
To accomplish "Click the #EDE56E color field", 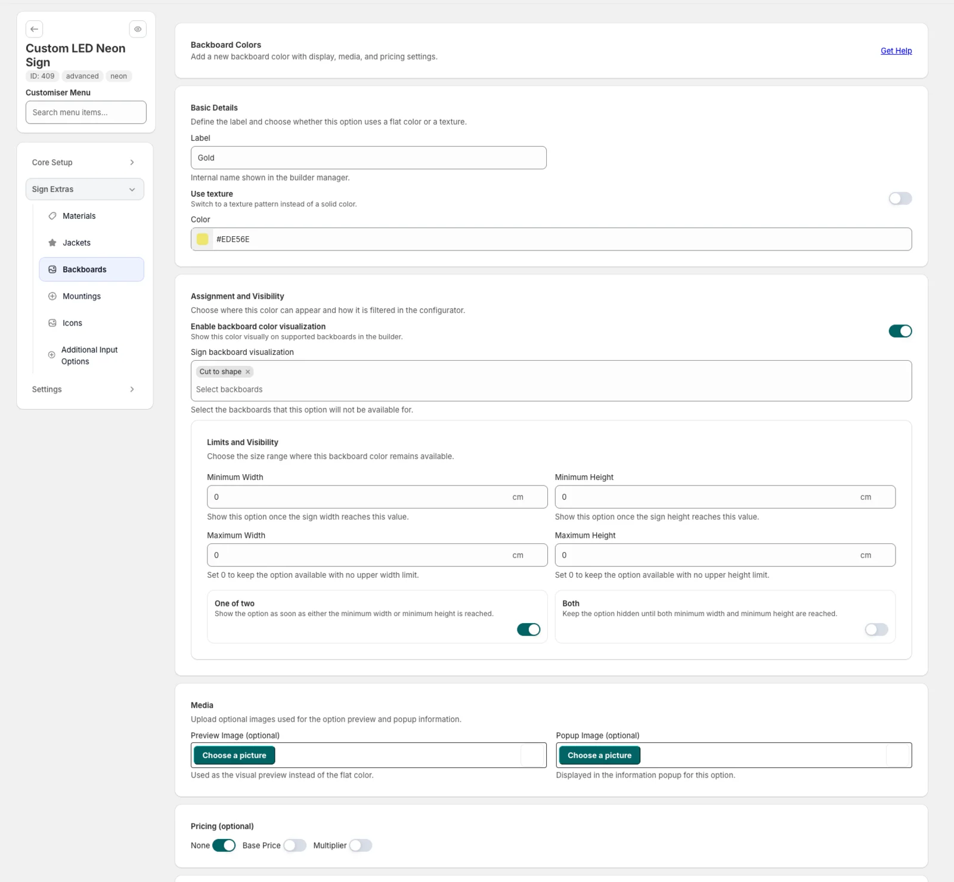I will coord(551,239).
